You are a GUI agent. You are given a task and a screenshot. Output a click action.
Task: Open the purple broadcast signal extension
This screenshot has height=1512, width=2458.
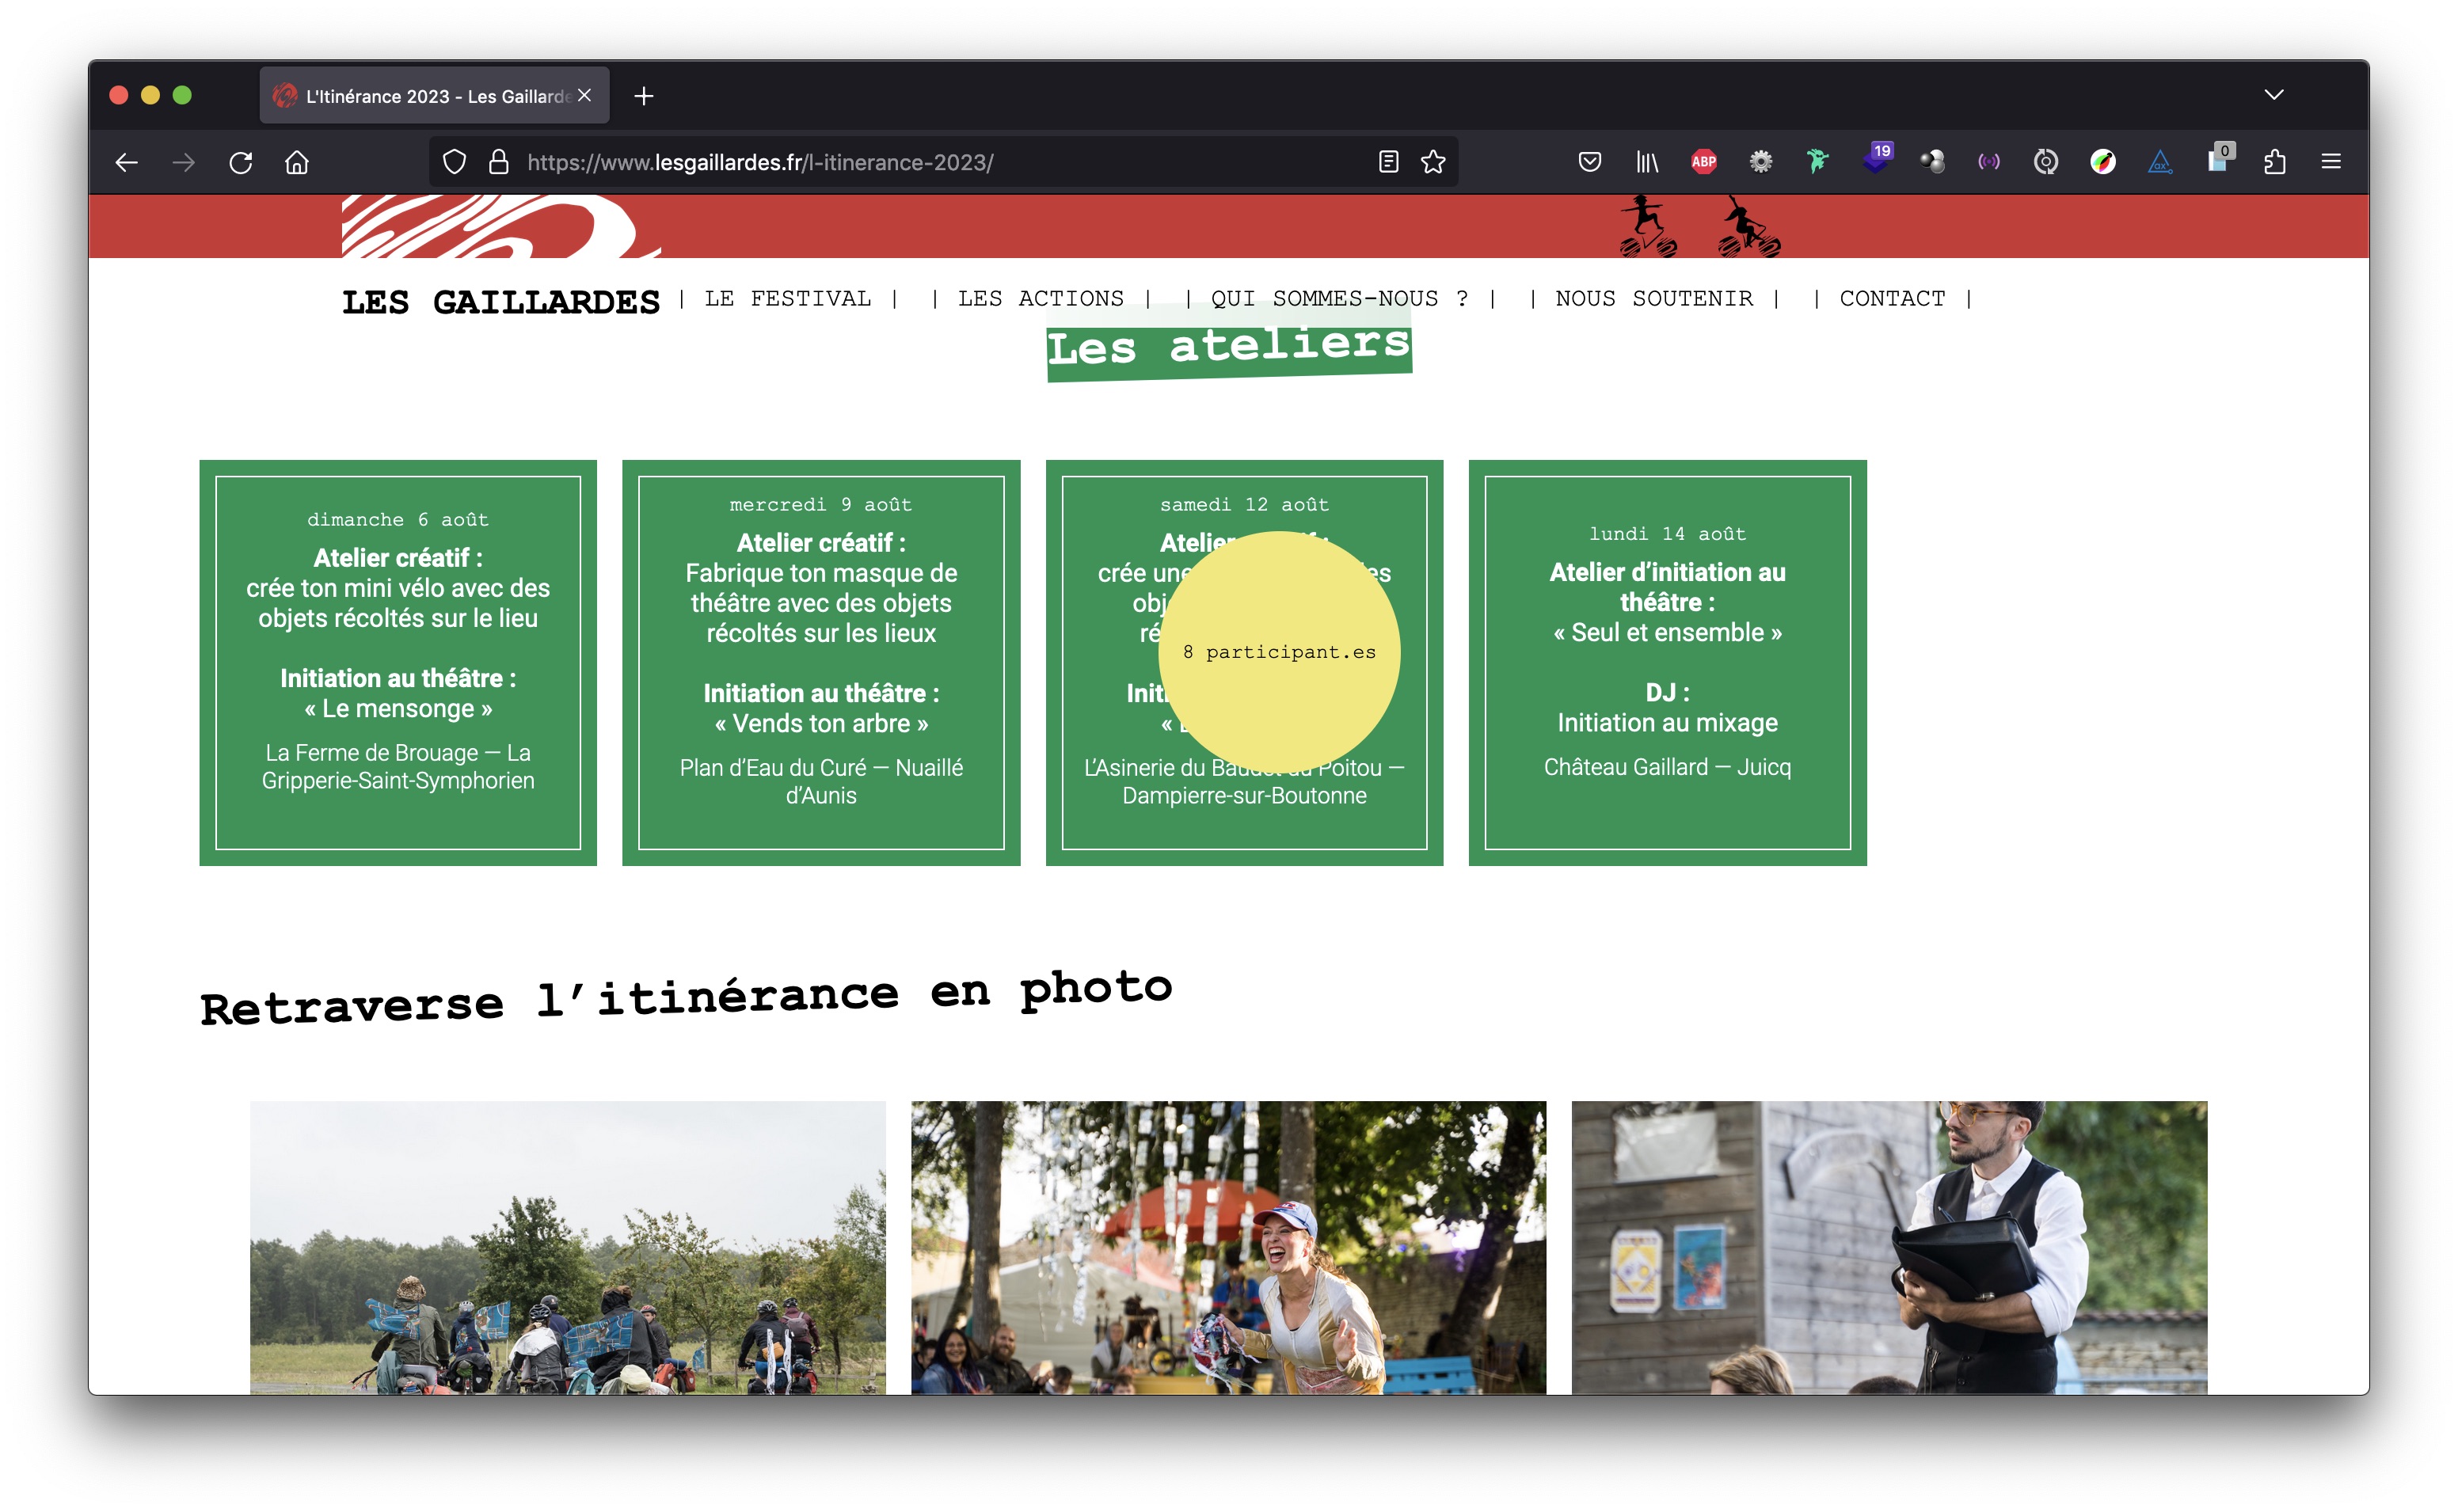(x=1989, y=162)
